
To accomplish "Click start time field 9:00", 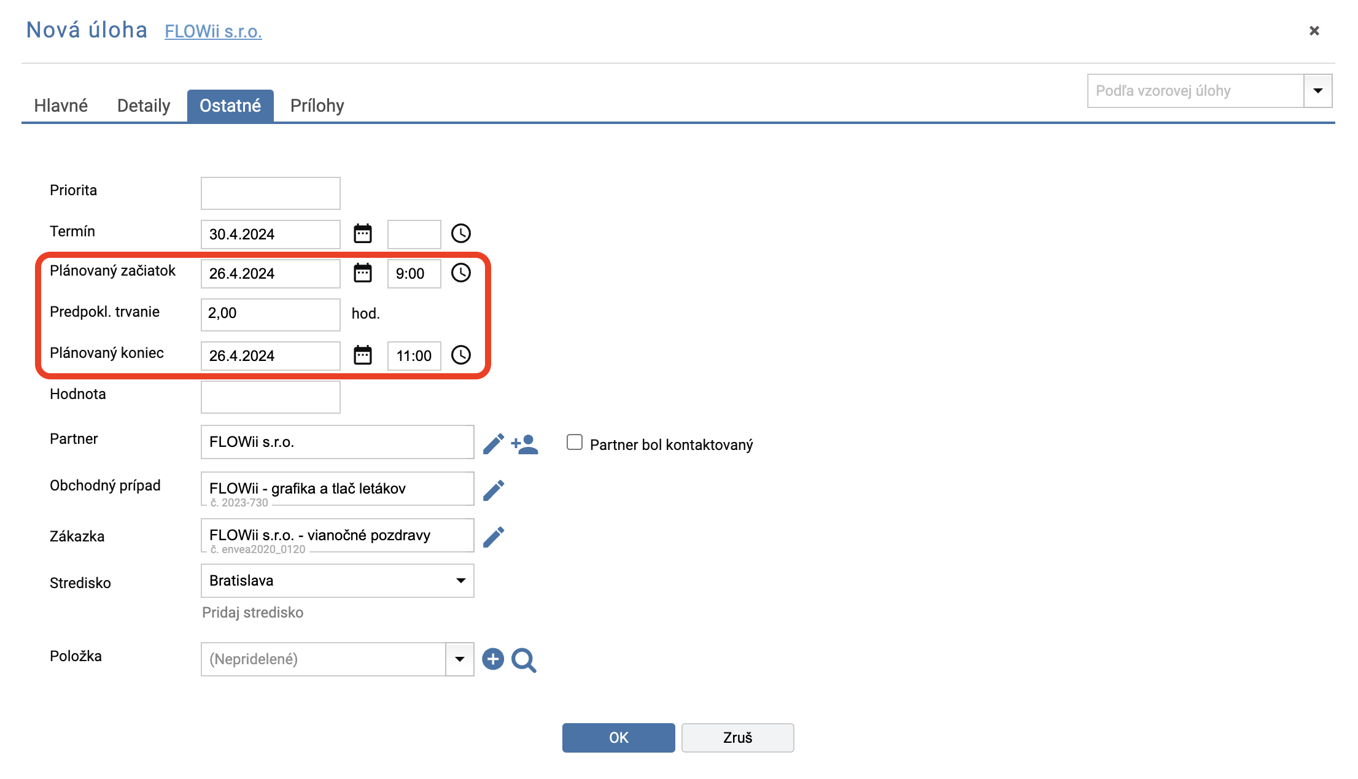I will pos(414,274).
